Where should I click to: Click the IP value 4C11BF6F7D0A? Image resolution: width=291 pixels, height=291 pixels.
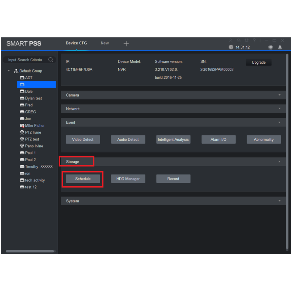coord(79,70)
